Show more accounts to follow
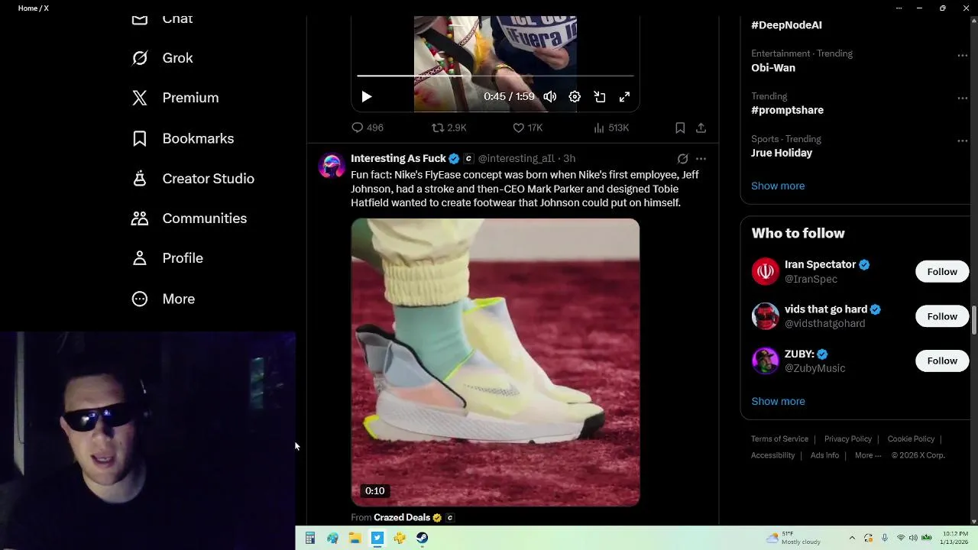The height and width of the screenshot is (550, 978). 778,401
